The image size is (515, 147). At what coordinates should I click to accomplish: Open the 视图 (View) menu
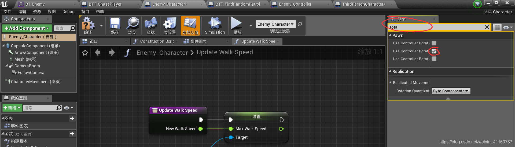point(52,12)
